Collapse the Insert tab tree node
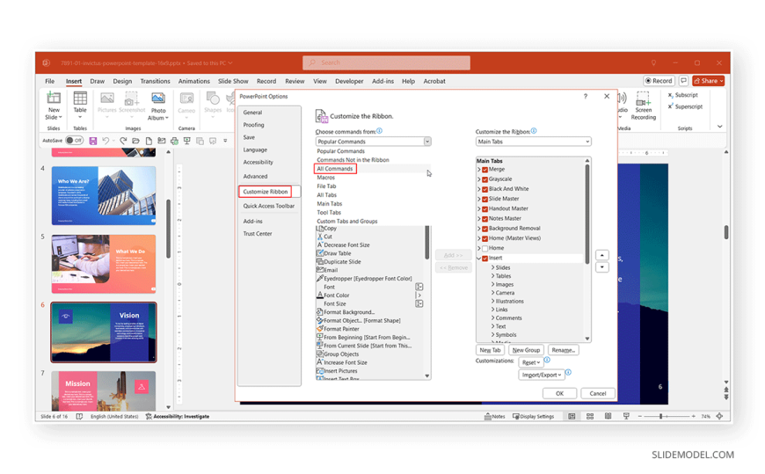Viewport: 765px width, 474px height. coord(478,259)
